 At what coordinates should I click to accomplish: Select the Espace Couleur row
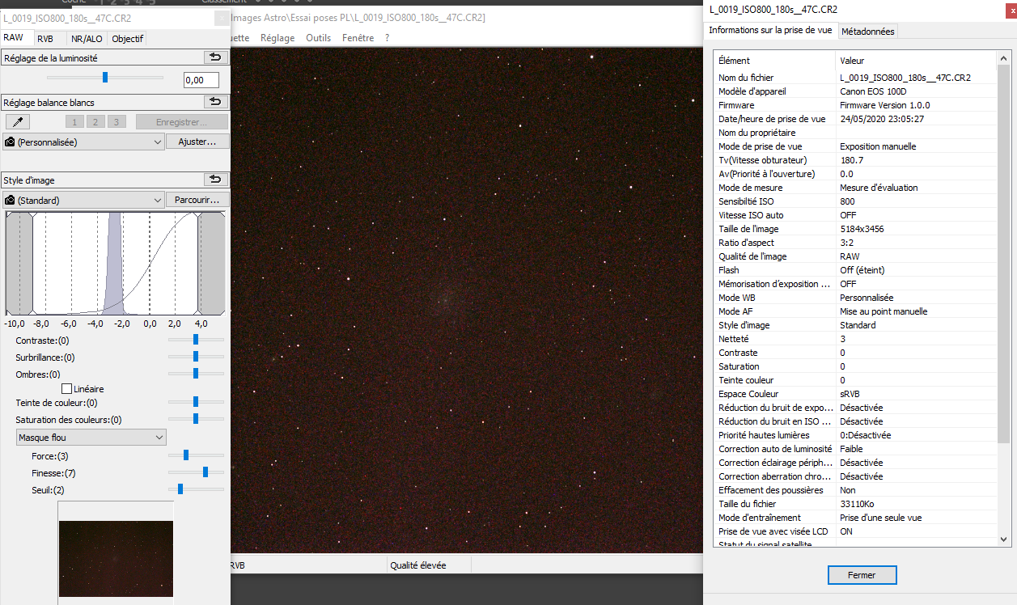tap(856, 394)
